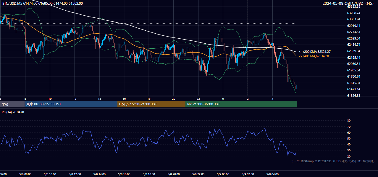Click the RSI(14) 28.0478 indicator label
The height and width of the screenshot is (177, 378).
(13, 112)
